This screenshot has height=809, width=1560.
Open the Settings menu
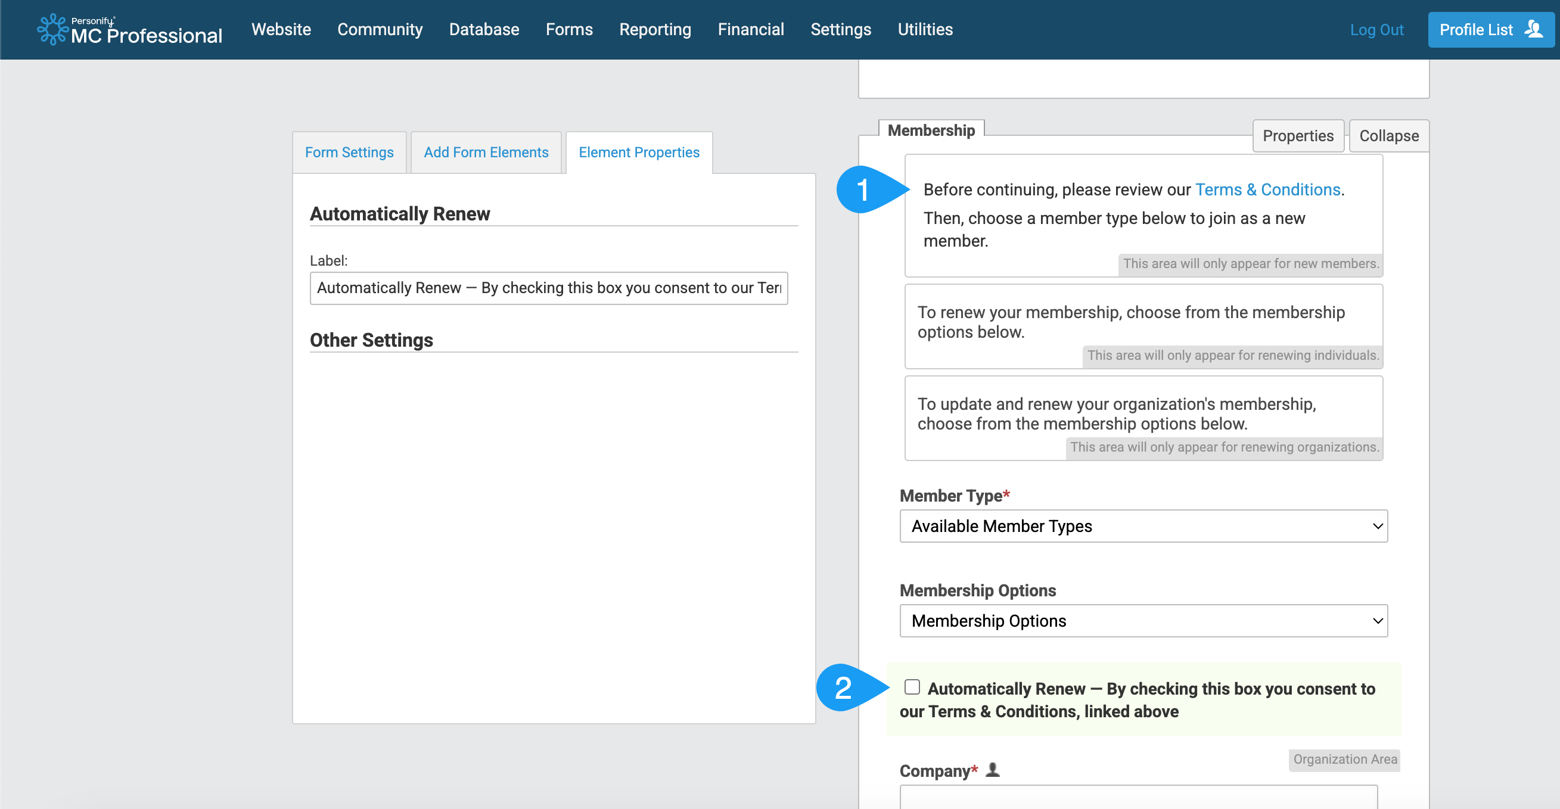[841, 29]
